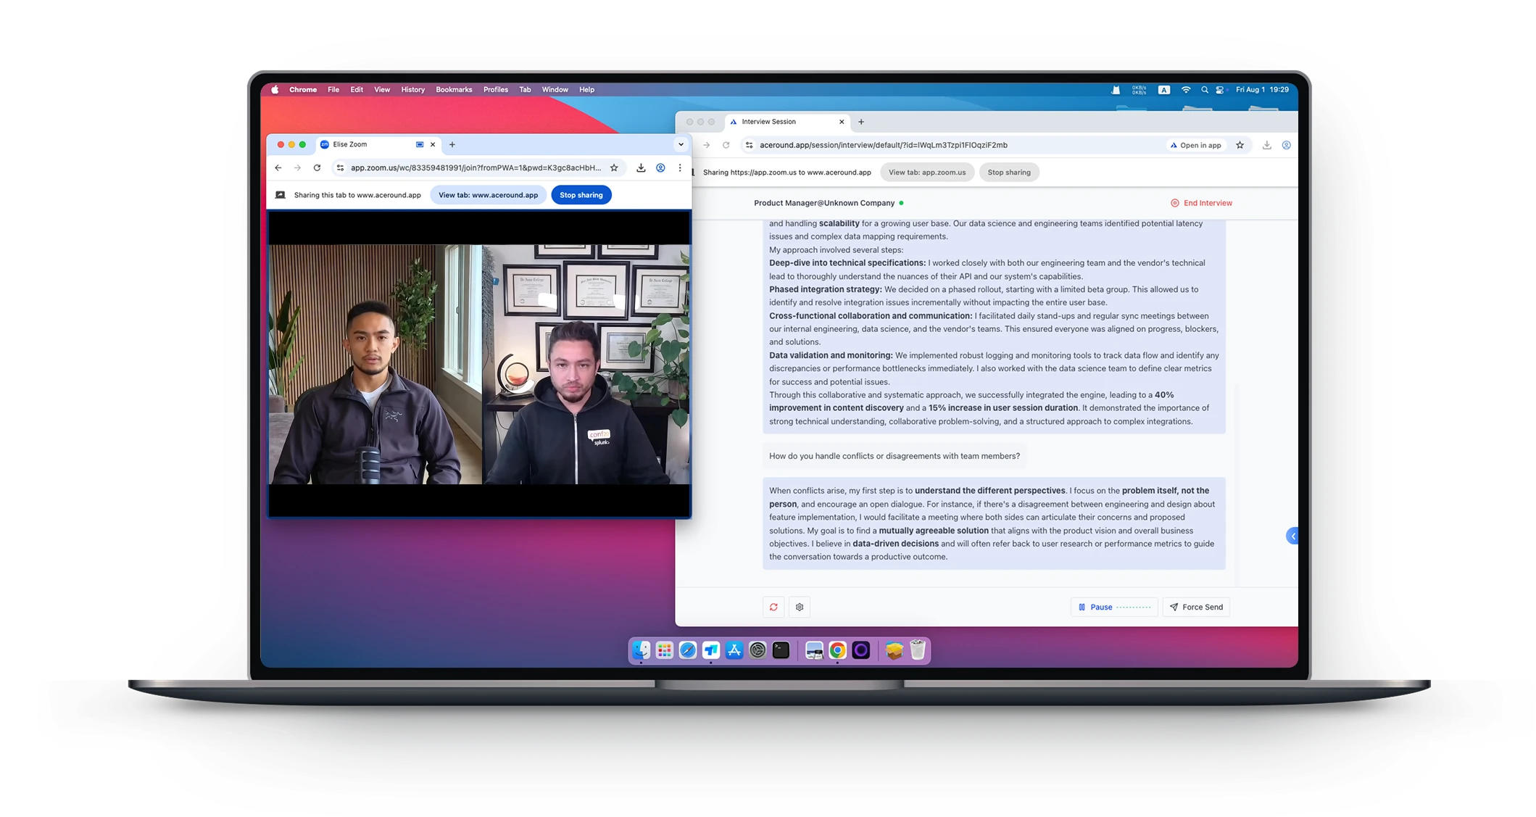Bookmark the Zoom page with the star icon
Viewport: 1536px width, 817px height.
[x=614, y=168]
